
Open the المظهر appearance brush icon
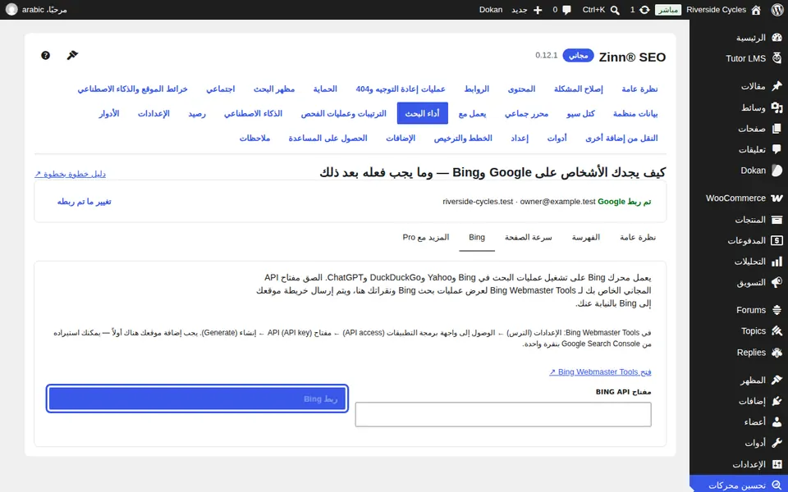[x=777, y=380]
